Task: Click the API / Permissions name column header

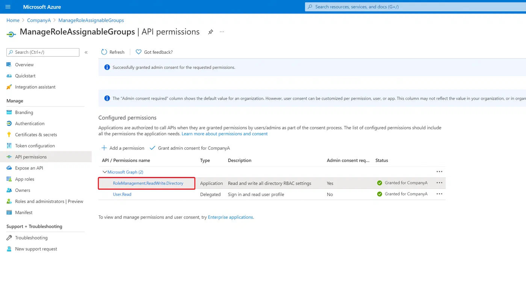Action: [x=126, y=161]
